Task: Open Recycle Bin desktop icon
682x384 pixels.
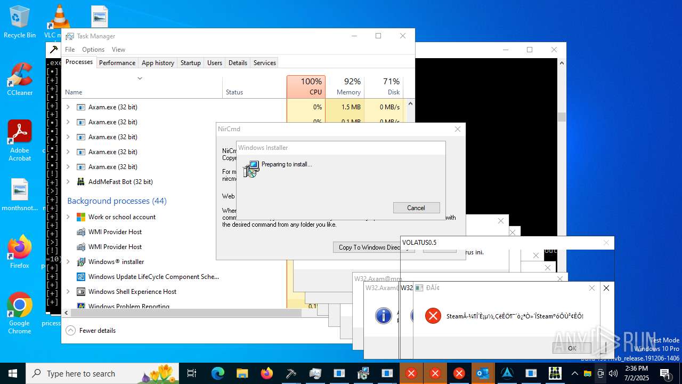Action: coord(20,22)
